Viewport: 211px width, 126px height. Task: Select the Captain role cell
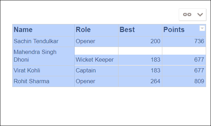(x=96, y=71)
